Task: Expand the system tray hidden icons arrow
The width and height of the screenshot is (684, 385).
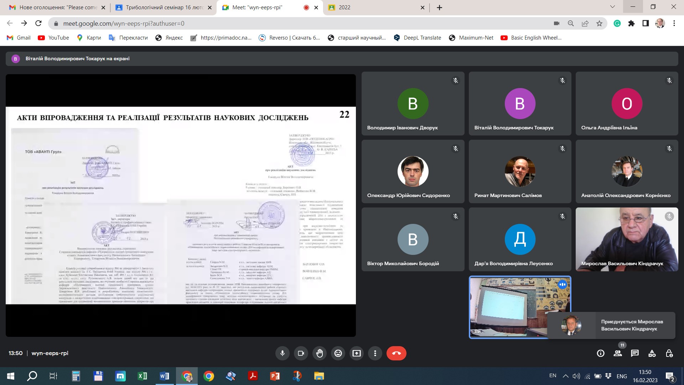Action: pyautogui.click(x=565, y=376)
